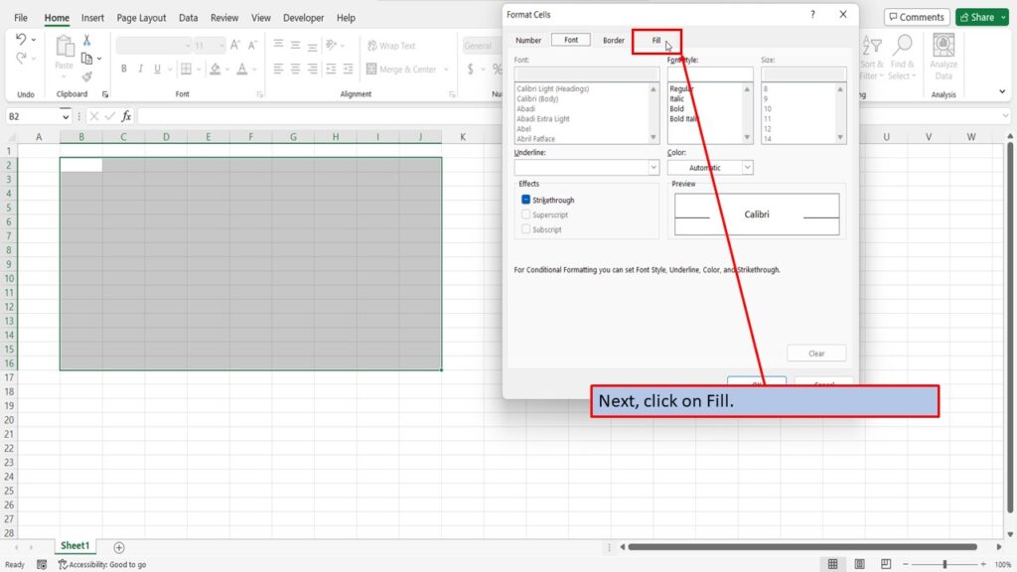Image resolution: width=1017 pixels, height=572 pixels.
Task: Open Analyze Data tool
Action: 944,57
